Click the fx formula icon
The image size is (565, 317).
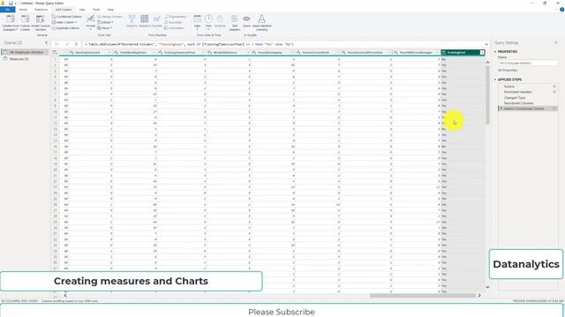pyautogui.click(x=76, y=44)
